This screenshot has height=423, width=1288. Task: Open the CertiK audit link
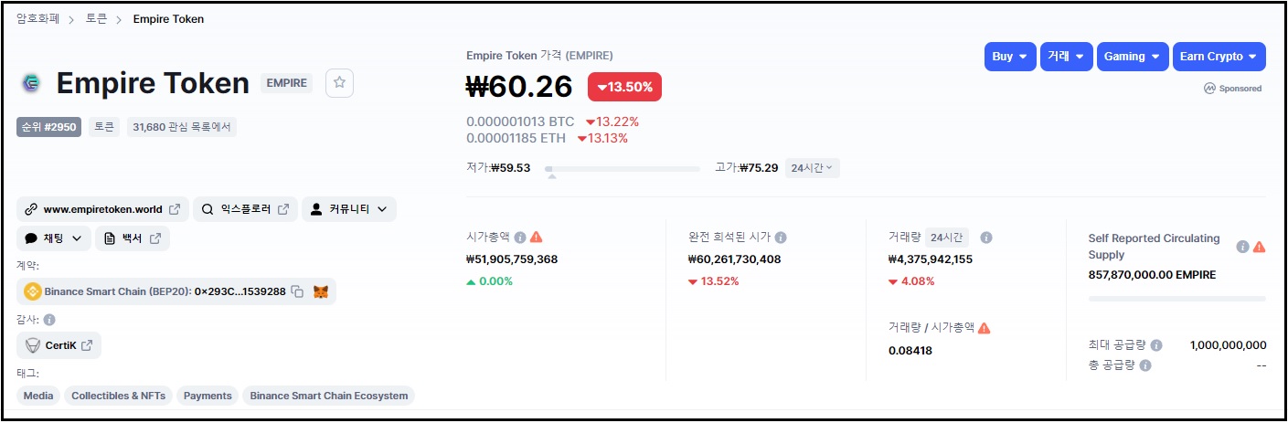(59, 345)
